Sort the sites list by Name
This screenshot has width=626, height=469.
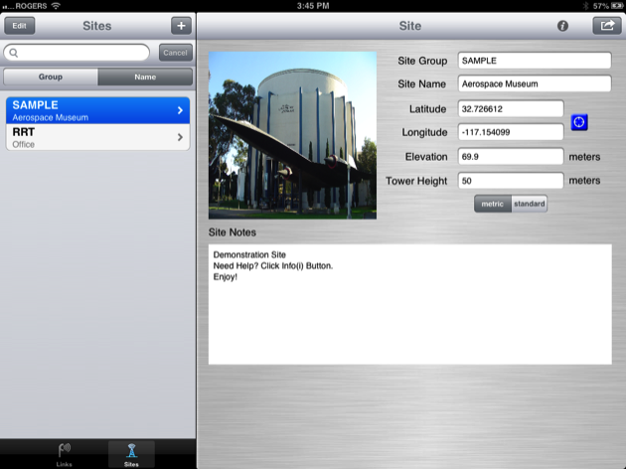pyautogui.click(x=145, y=77)
